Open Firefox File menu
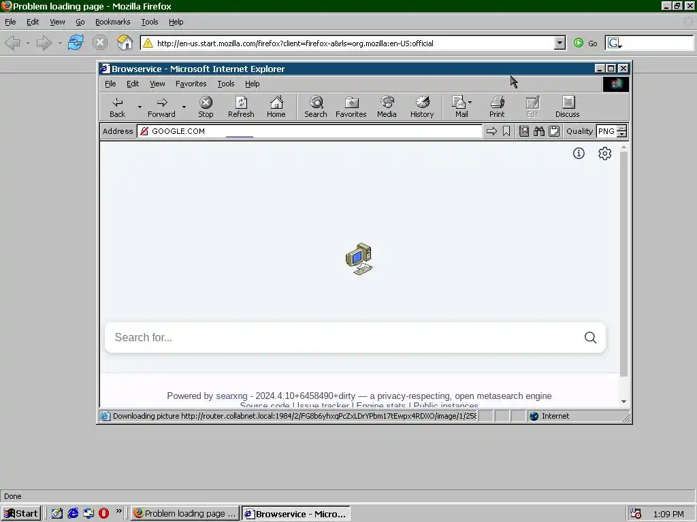This screenshot has height=522, width=697. [x=10, y=22]
